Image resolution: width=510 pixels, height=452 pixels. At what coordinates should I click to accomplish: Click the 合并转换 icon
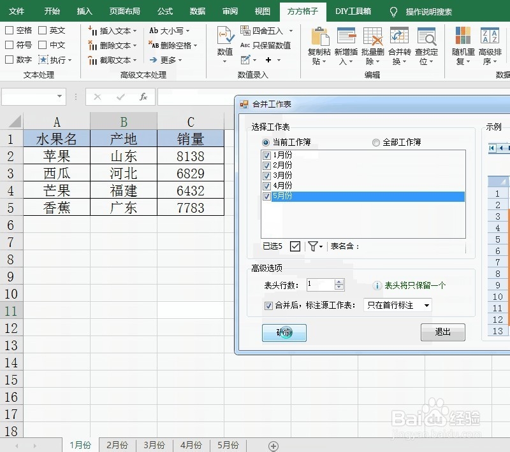click(x=399, y=41)
